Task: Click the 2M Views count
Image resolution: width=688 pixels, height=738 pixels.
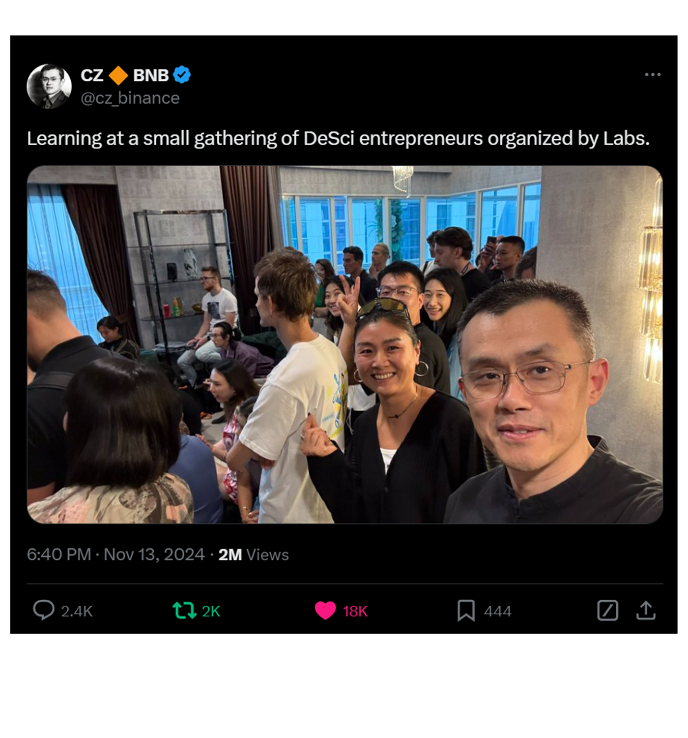Action: coord(254,554)
